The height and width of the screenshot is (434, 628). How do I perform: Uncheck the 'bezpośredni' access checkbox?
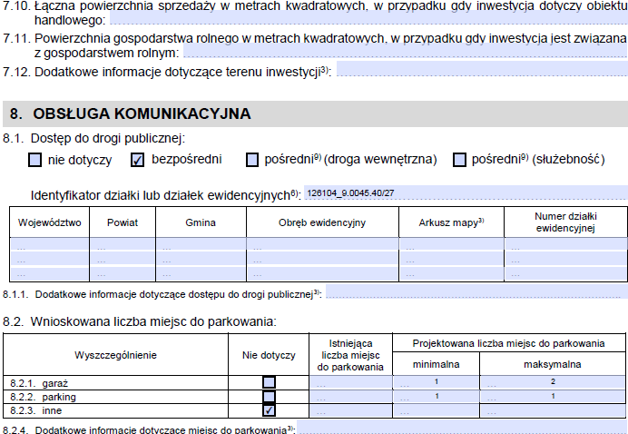(x=138, y=160)
